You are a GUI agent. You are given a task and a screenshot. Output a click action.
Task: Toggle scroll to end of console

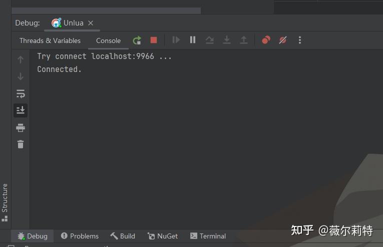pyautogui.click(x=21, y=110)
